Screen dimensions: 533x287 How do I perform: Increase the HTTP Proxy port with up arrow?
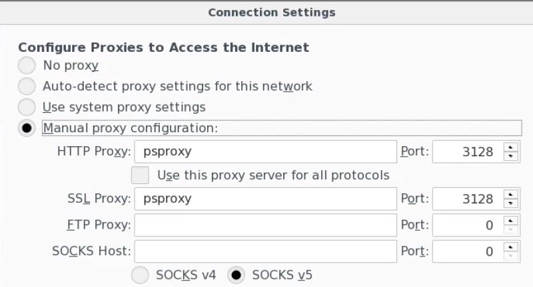point(510,147)
